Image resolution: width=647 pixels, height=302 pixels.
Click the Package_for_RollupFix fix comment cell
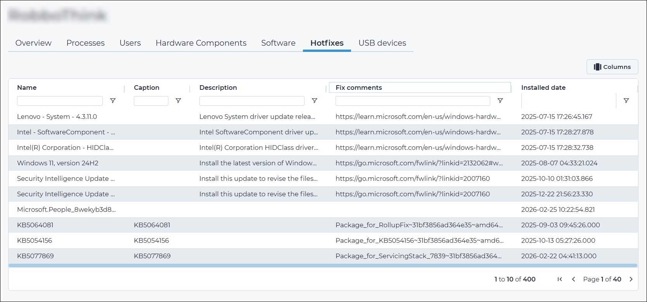pos(419,225)
